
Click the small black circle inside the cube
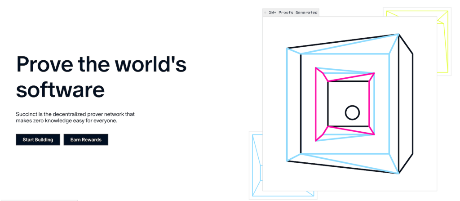352,112
